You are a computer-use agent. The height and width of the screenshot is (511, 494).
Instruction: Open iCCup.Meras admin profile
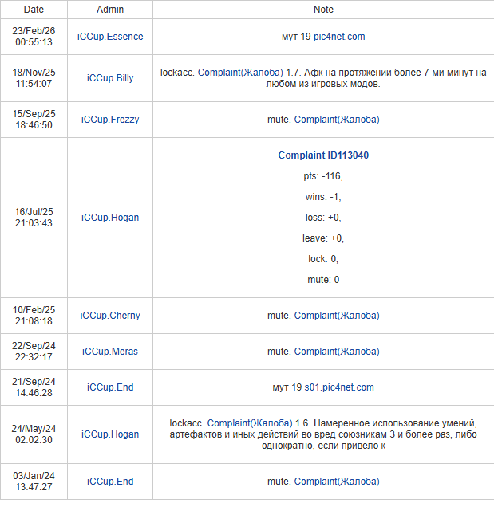click(110, 352)
